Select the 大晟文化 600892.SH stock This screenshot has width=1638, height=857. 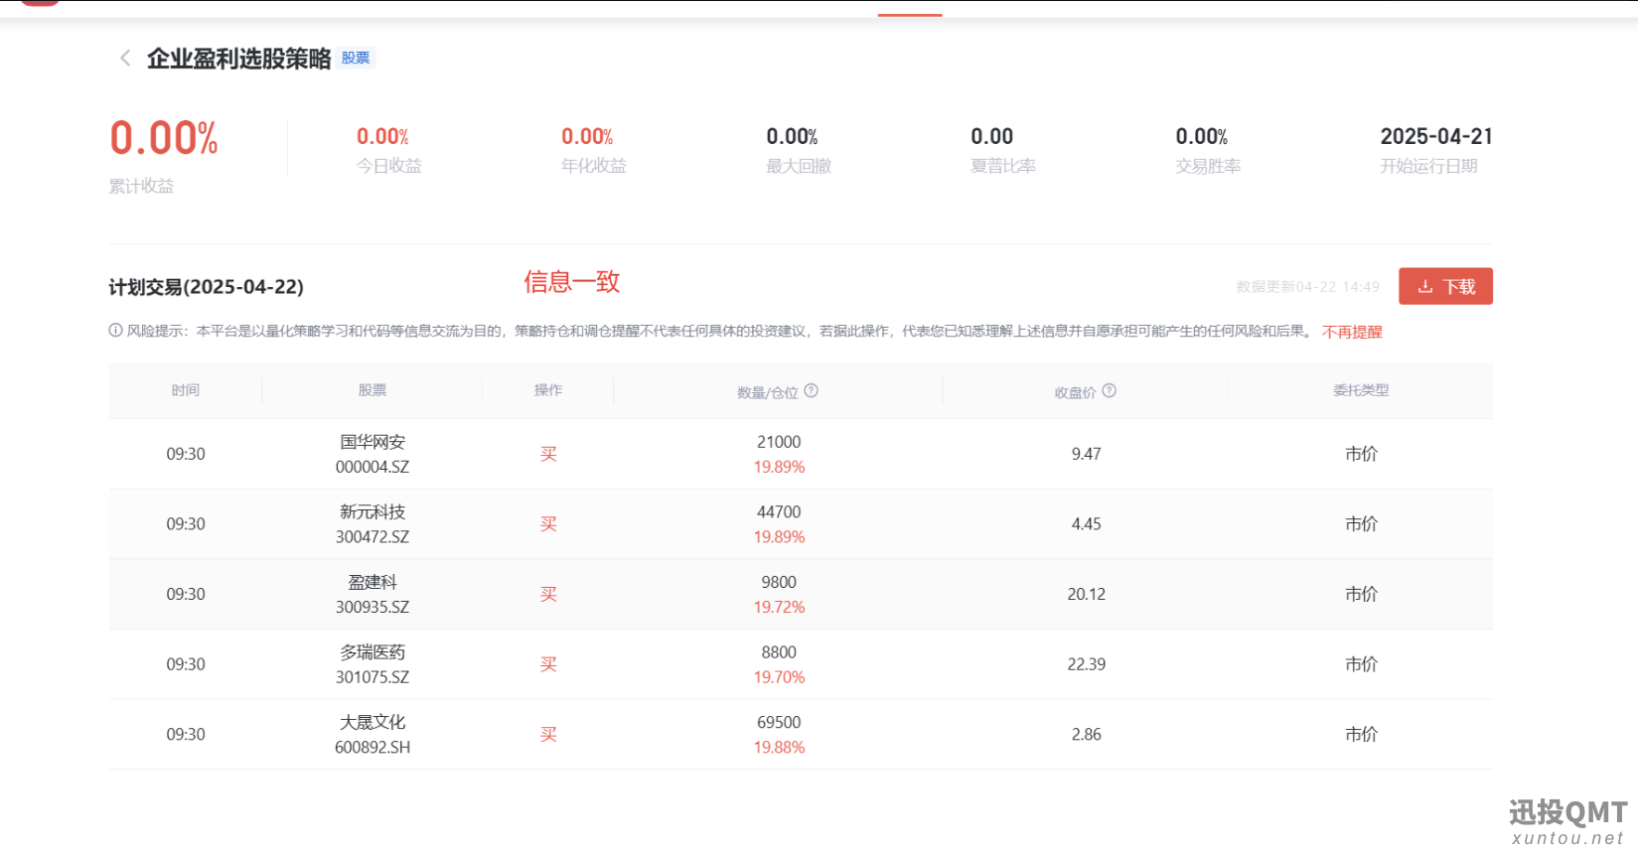[372, 735]
